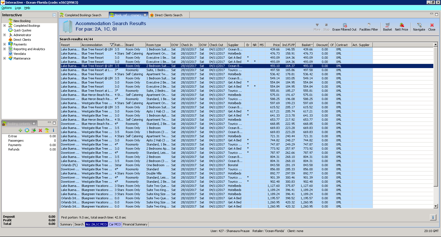This screenshot has height=237, width=441.
Task: Open the Facilities Filter funnel icon
Action: pyautogui.click(x=369, y=25)
